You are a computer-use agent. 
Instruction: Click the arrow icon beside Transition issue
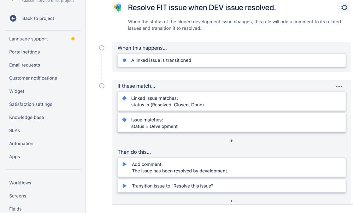pyautogui.click(x=124, y=186)
